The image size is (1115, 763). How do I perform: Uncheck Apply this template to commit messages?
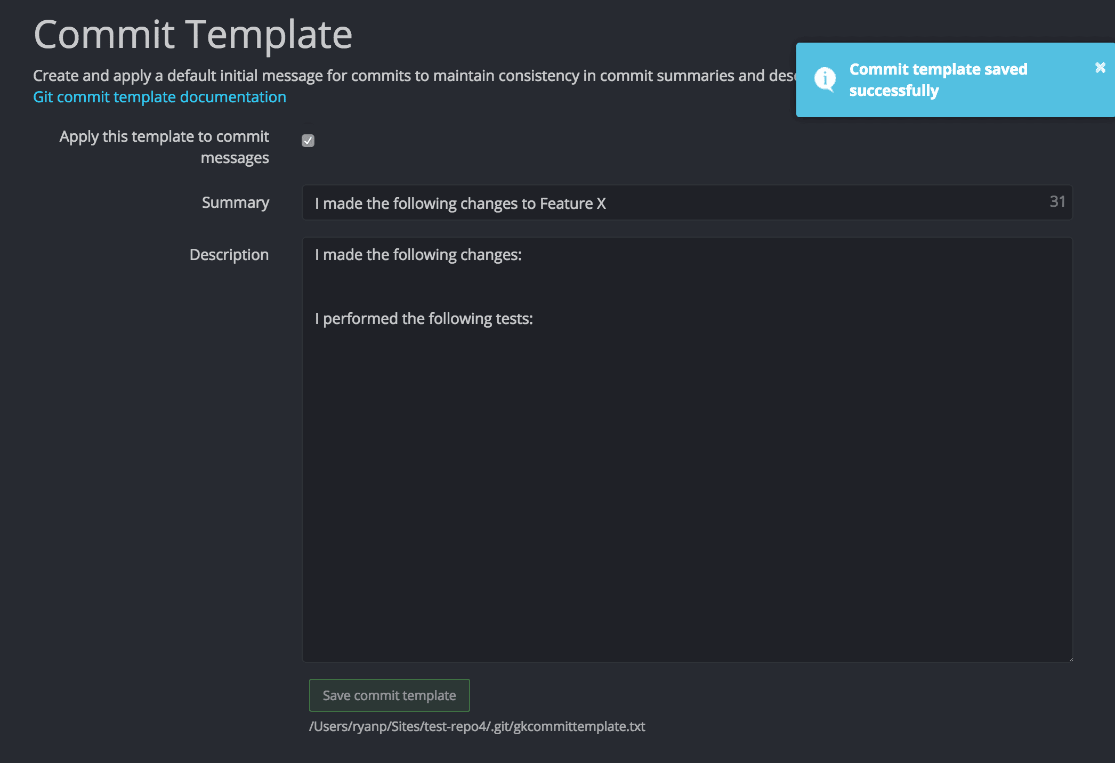click(x=308, y=141)
